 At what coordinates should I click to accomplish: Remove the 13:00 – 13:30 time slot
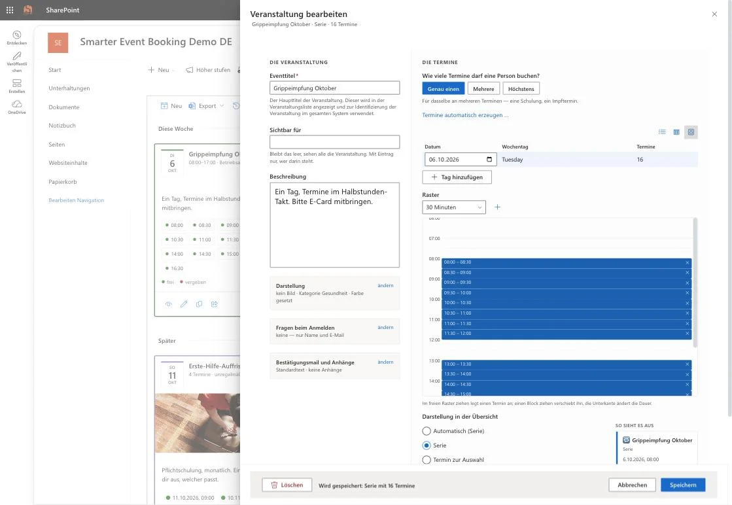tap(687, 364)
